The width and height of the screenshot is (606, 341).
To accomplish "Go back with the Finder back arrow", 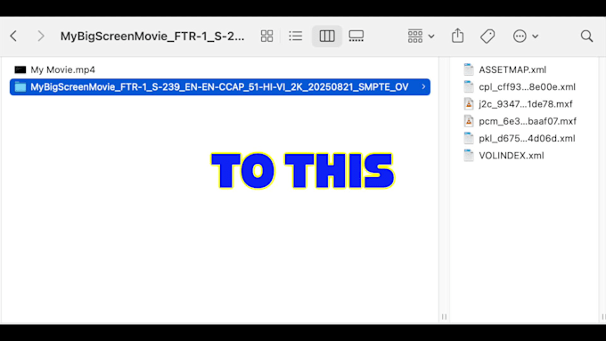I will point(13,36).
